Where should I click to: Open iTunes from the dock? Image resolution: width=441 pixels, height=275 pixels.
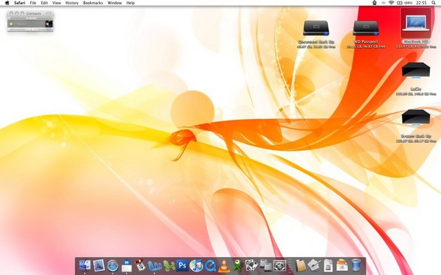click(x=196, y=265)
